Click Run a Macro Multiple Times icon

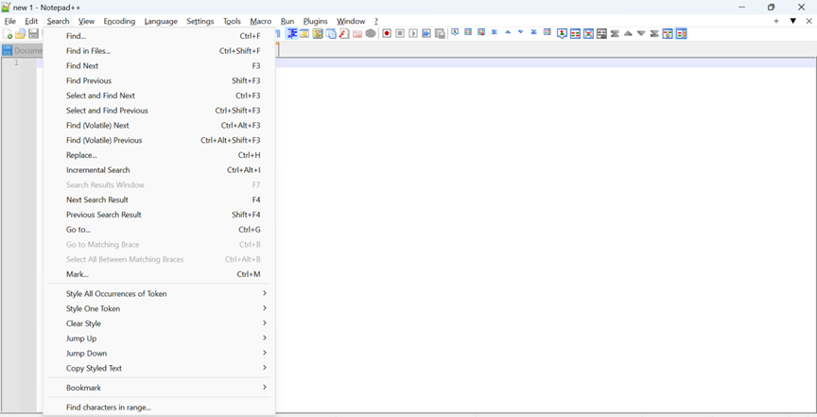pyautogui.click(x=426, y=33)
